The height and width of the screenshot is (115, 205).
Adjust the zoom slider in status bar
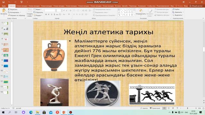pos(188,108)
